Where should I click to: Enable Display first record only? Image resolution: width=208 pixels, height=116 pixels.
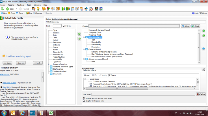[x=84, y=101]
